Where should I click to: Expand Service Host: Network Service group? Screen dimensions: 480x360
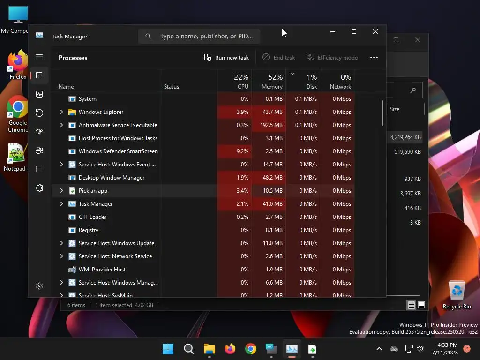[61, 256]
